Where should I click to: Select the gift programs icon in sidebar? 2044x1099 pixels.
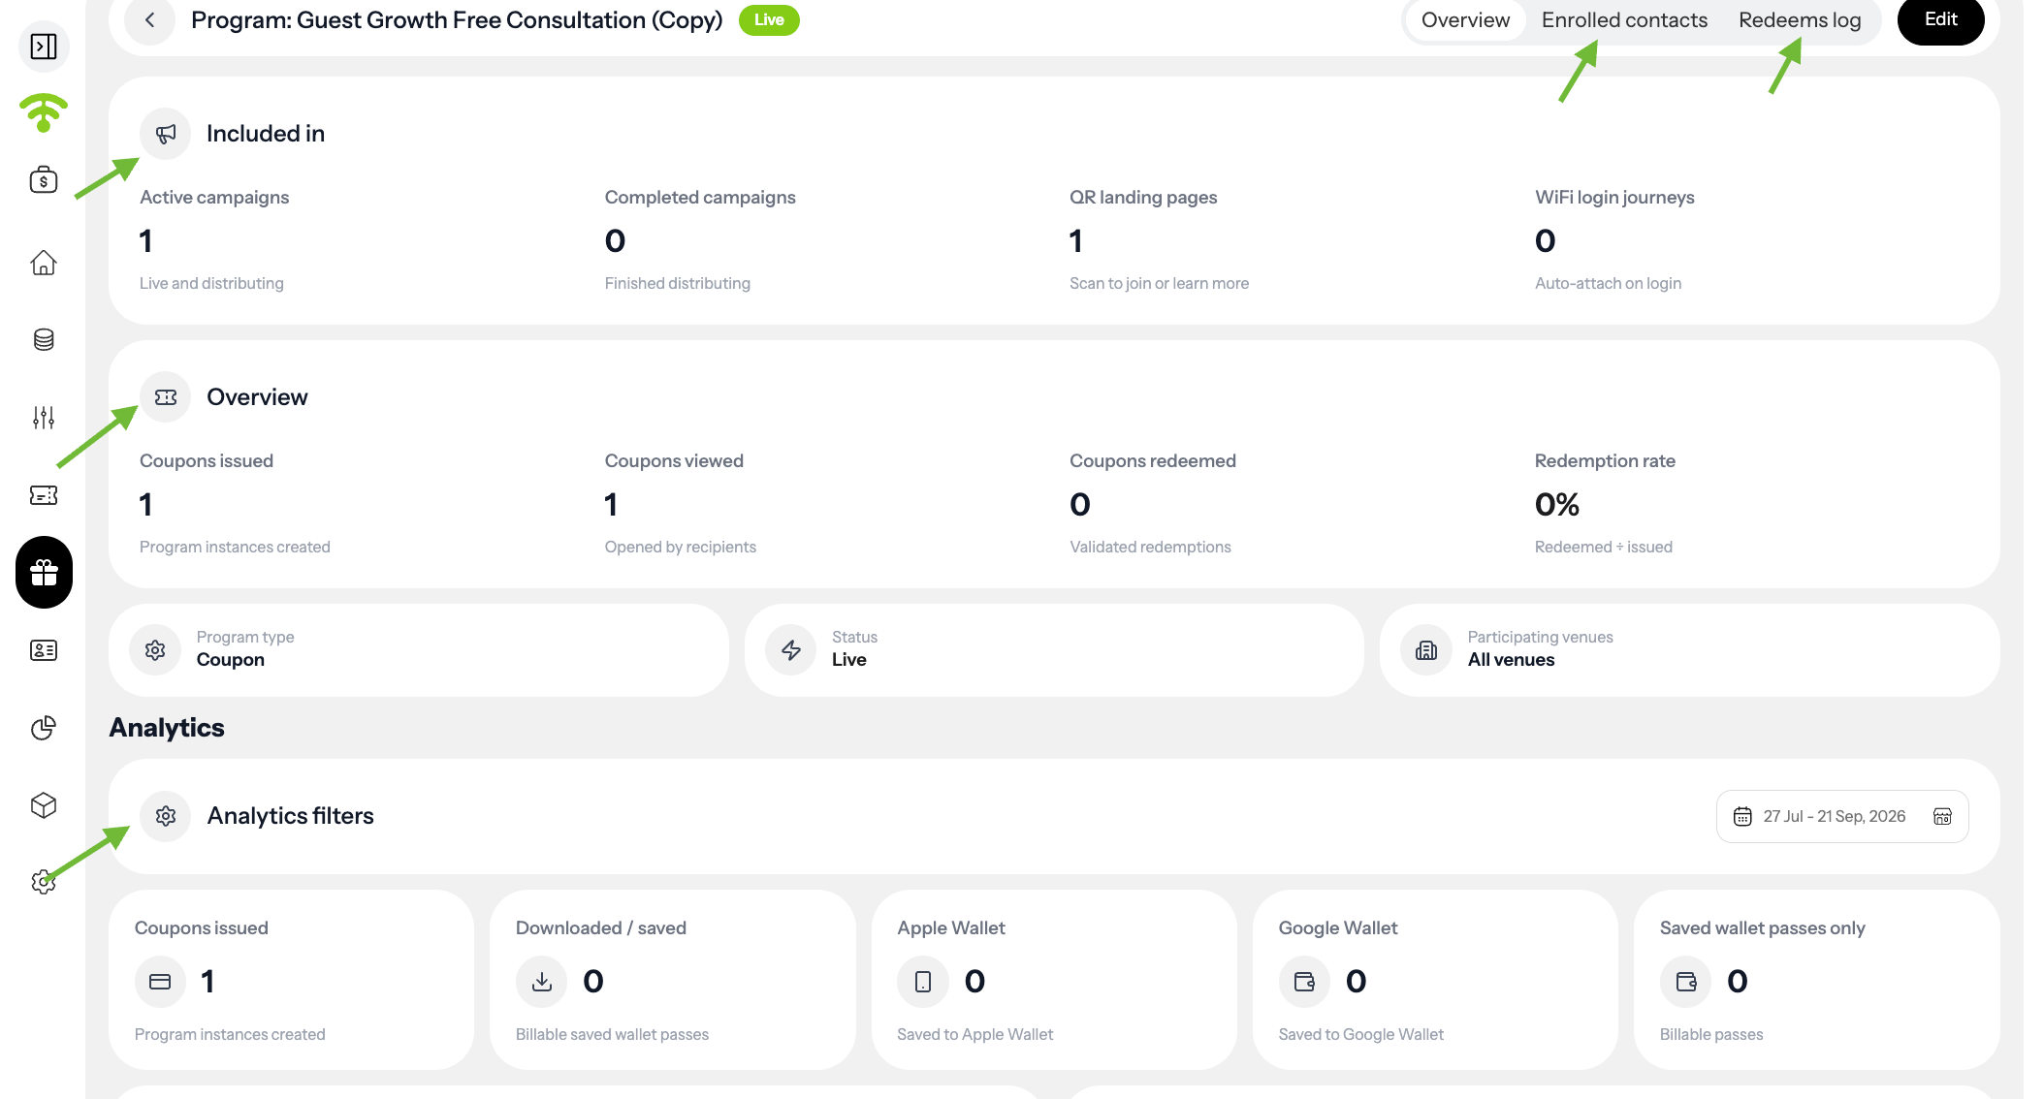44,573
